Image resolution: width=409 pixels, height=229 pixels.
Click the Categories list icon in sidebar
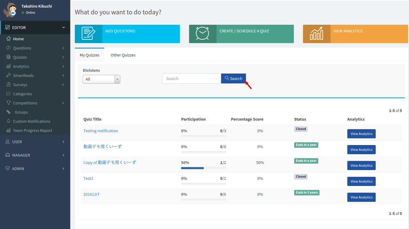pos(9,94)
